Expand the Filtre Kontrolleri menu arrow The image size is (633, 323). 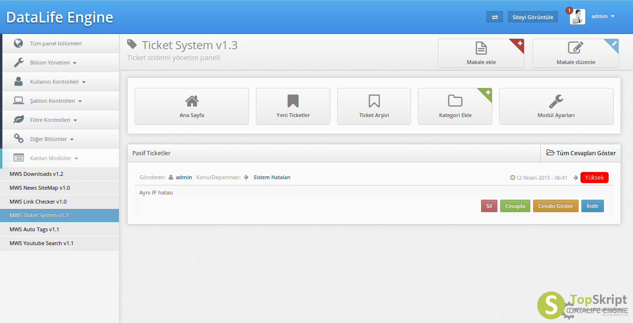click(x=75, y=120)
